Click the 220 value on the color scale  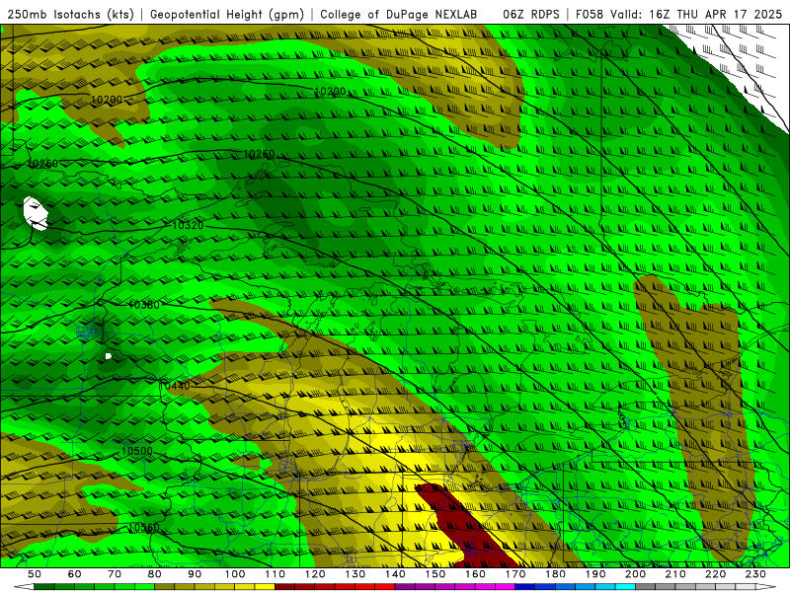[715, 574]
